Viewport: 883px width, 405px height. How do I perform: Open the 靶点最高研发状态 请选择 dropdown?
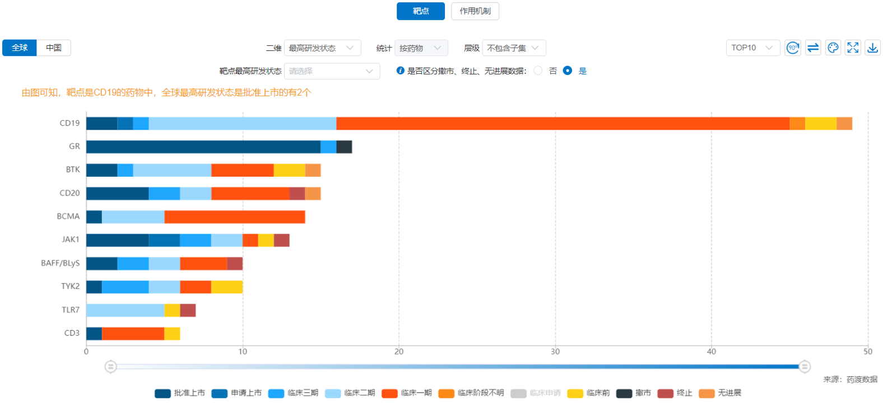332,71
